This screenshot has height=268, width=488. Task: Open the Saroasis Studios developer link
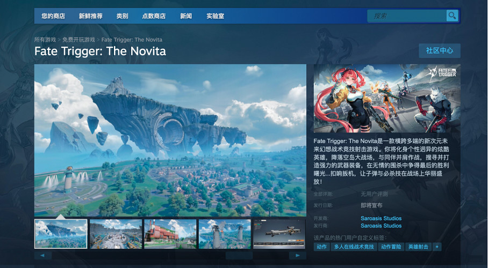coord(381,218)
